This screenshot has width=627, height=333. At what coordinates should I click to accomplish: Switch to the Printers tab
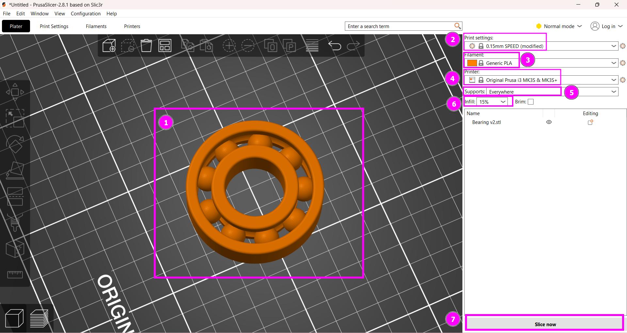[132, 26]
